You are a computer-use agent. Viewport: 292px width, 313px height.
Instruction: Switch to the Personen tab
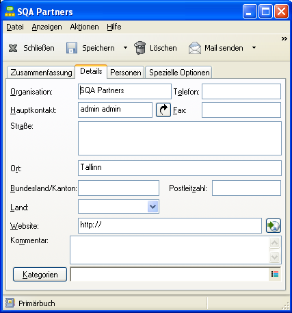[x=126, y=73]
